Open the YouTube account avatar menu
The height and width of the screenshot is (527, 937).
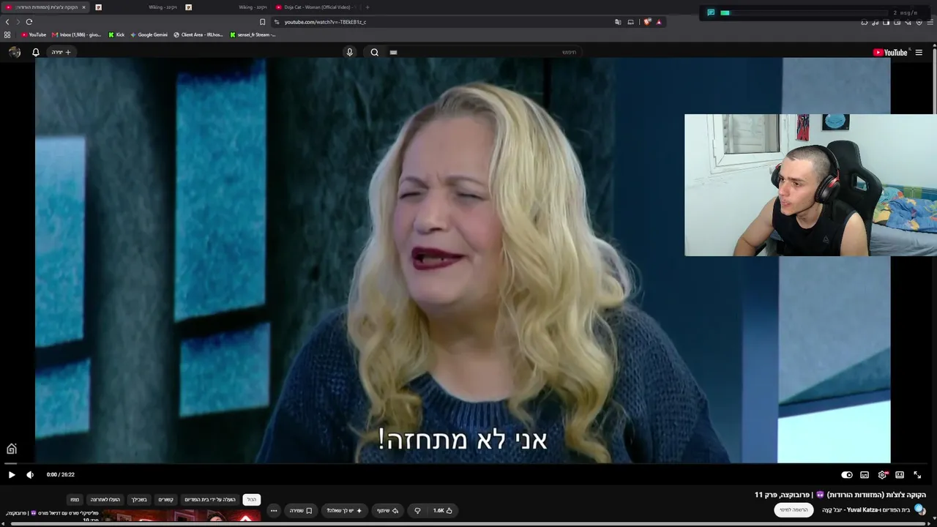click(15, 52)
